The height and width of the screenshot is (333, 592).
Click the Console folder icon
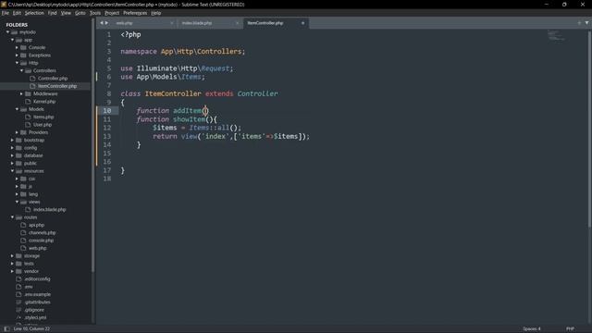(23, 47)
